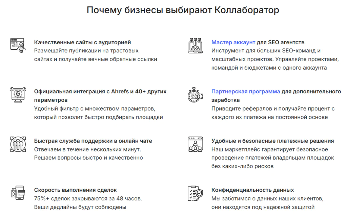Click the wrench monitor icon for Ahrefs integration
Screen dimensions: 347x219
coord(17,94)
